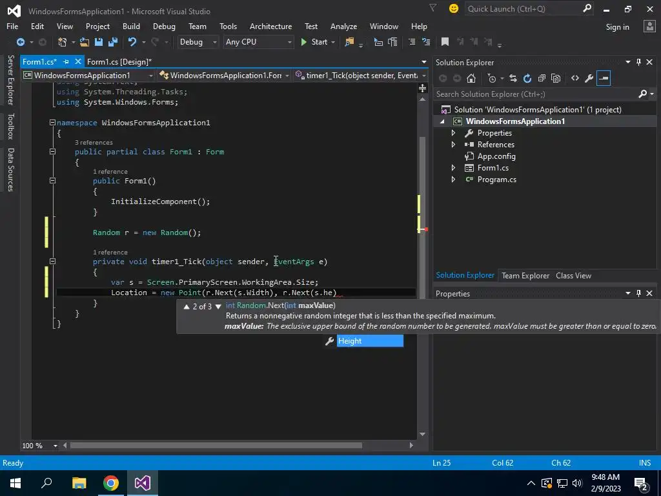This screenshot has width=661, height=496.
Task: Expand the Properties node in Solution Explorer
Action: click(453, 133)
